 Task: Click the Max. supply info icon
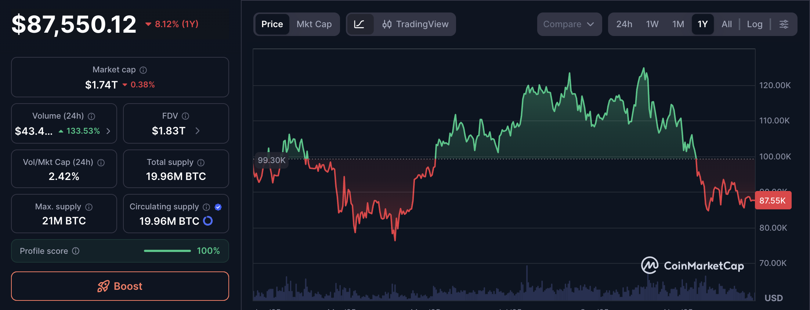pyautogui.click(x=89, y=207)
